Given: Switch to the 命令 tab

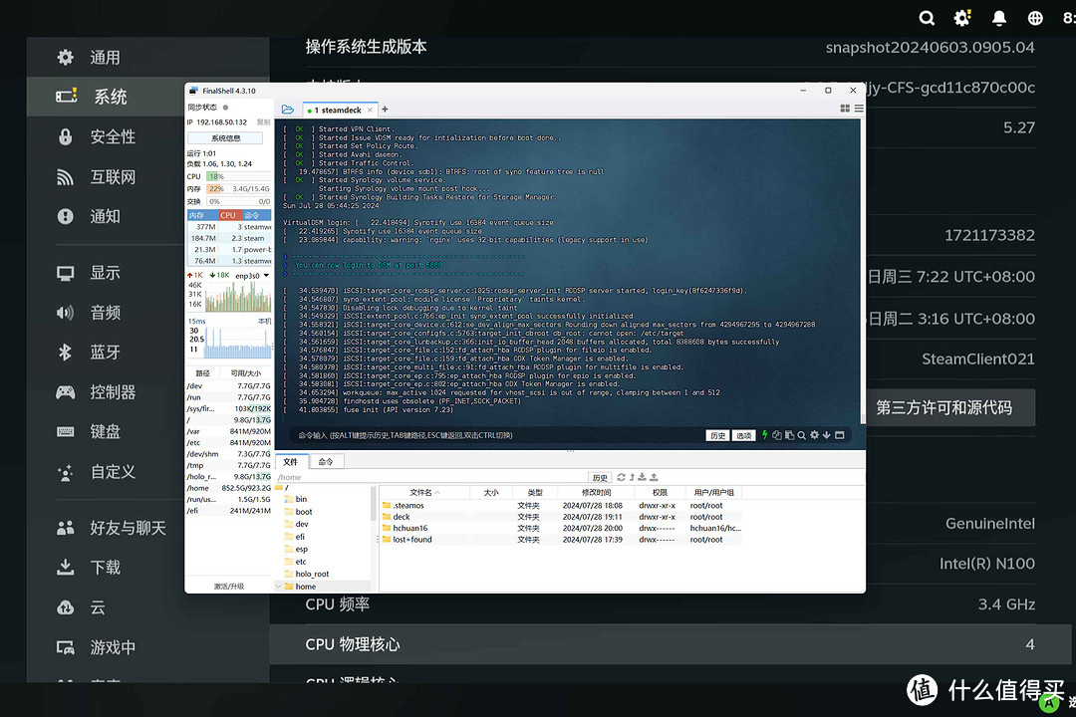Looking at the screenshot, I should (x=326, y=462).
